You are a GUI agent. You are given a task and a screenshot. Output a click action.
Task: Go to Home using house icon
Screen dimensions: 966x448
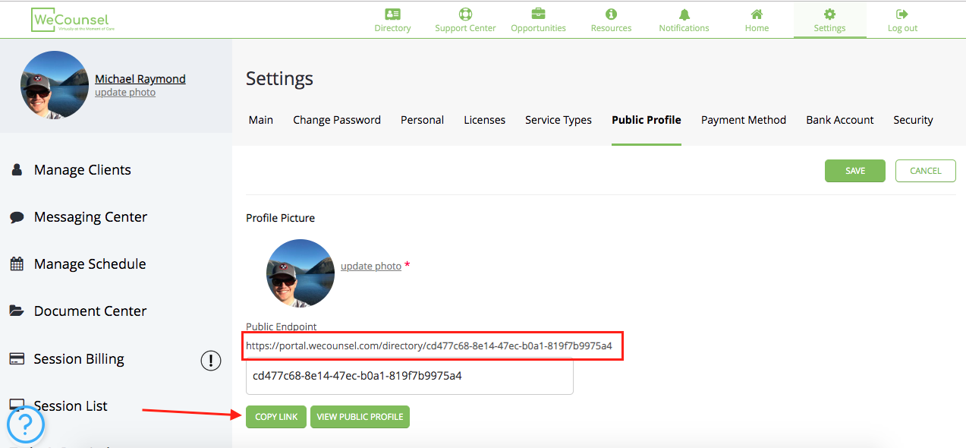(x=757, y=14)
